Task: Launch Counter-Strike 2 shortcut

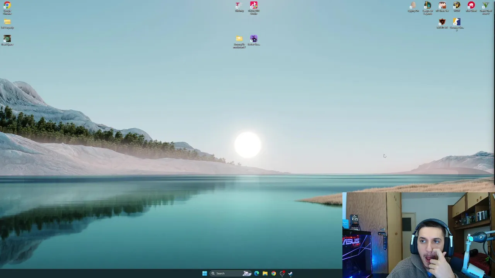Action: coord(457,24)
